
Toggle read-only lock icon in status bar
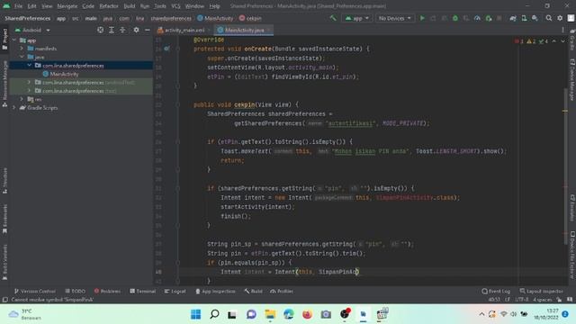coord(559,300)
